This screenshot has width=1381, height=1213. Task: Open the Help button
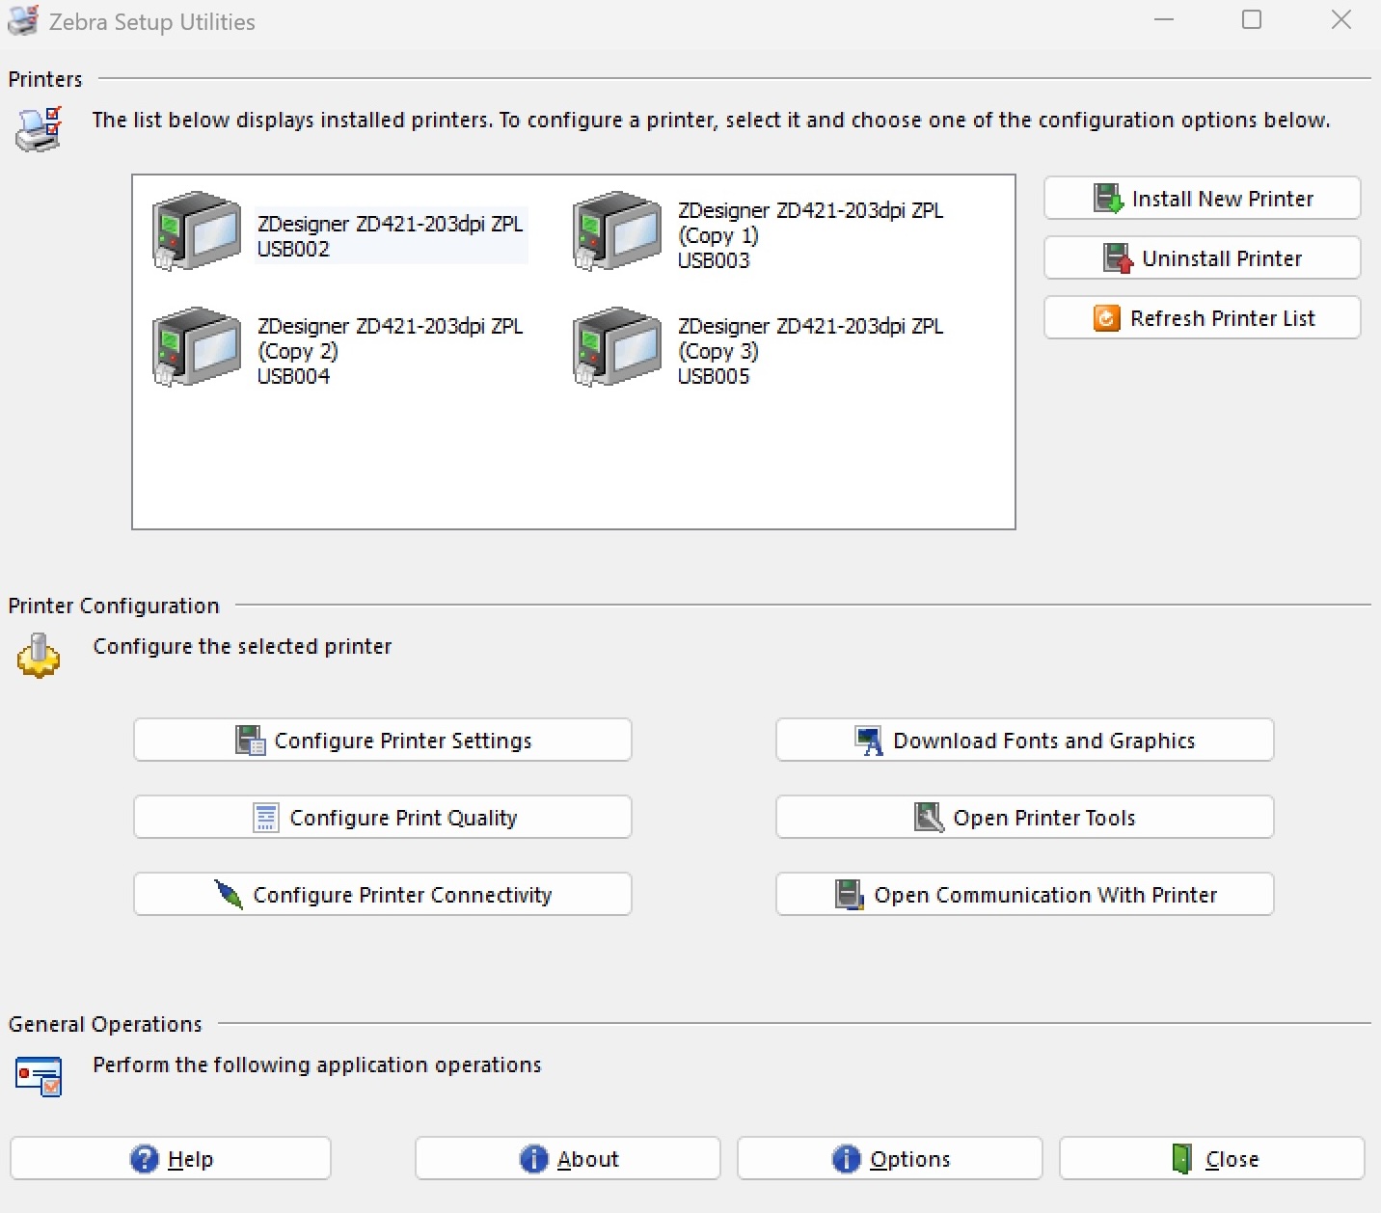171,1159
